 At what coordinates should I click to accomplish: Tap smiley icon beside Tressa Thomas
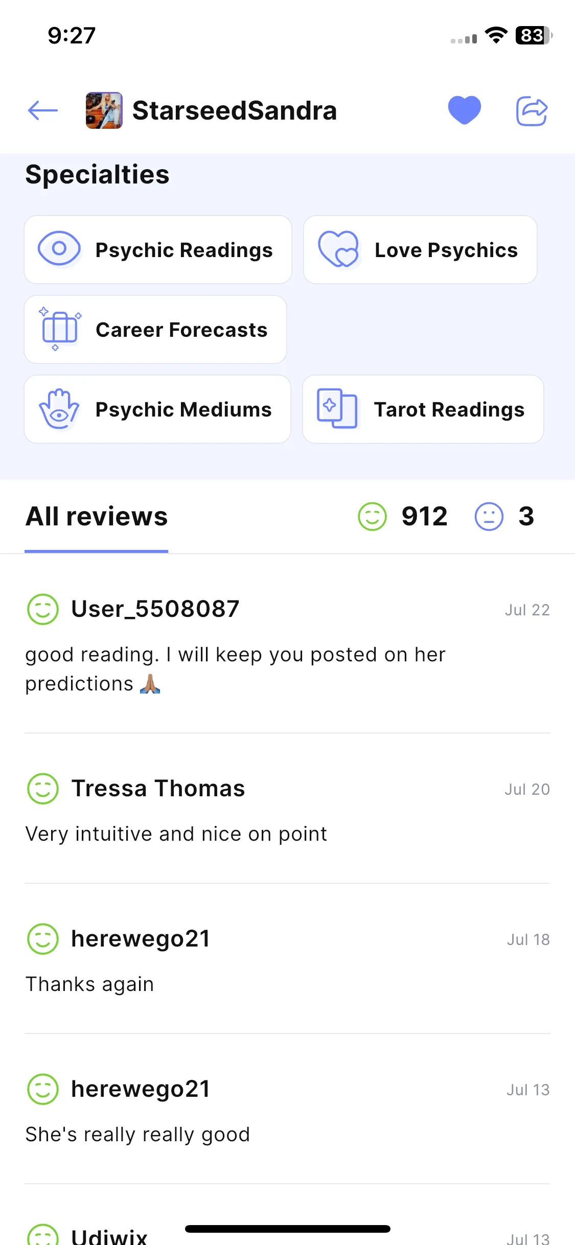(43, 789)
